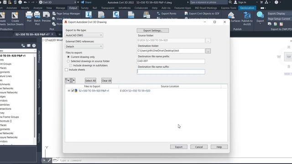
Task: Open the Settings side tab in Toolspace
Action: coord(39,84)
